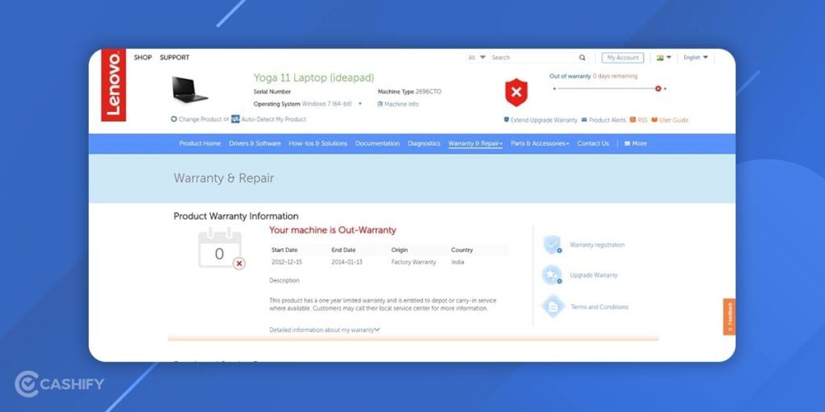The width and height of the screenshot is (825, 412).
Task: Select the Factory Warranty origin cell
Action: (x=413, y=262)
